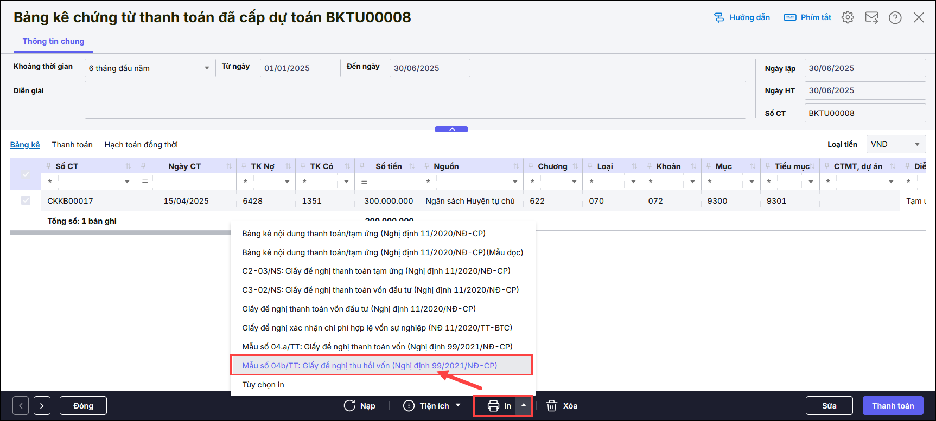936x421 pixels.
Task: Toggle the select-all header checkbox
Action: pos(26,174)
